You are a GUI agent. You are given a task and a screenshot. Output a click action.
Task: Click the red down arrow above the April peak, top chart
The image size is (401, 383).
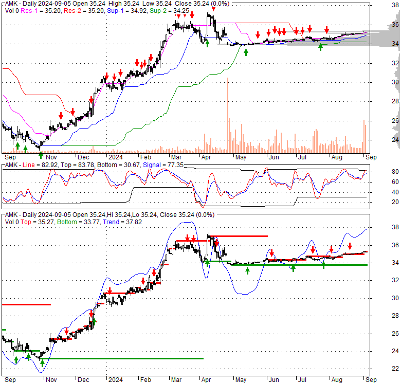coord(213,9)
